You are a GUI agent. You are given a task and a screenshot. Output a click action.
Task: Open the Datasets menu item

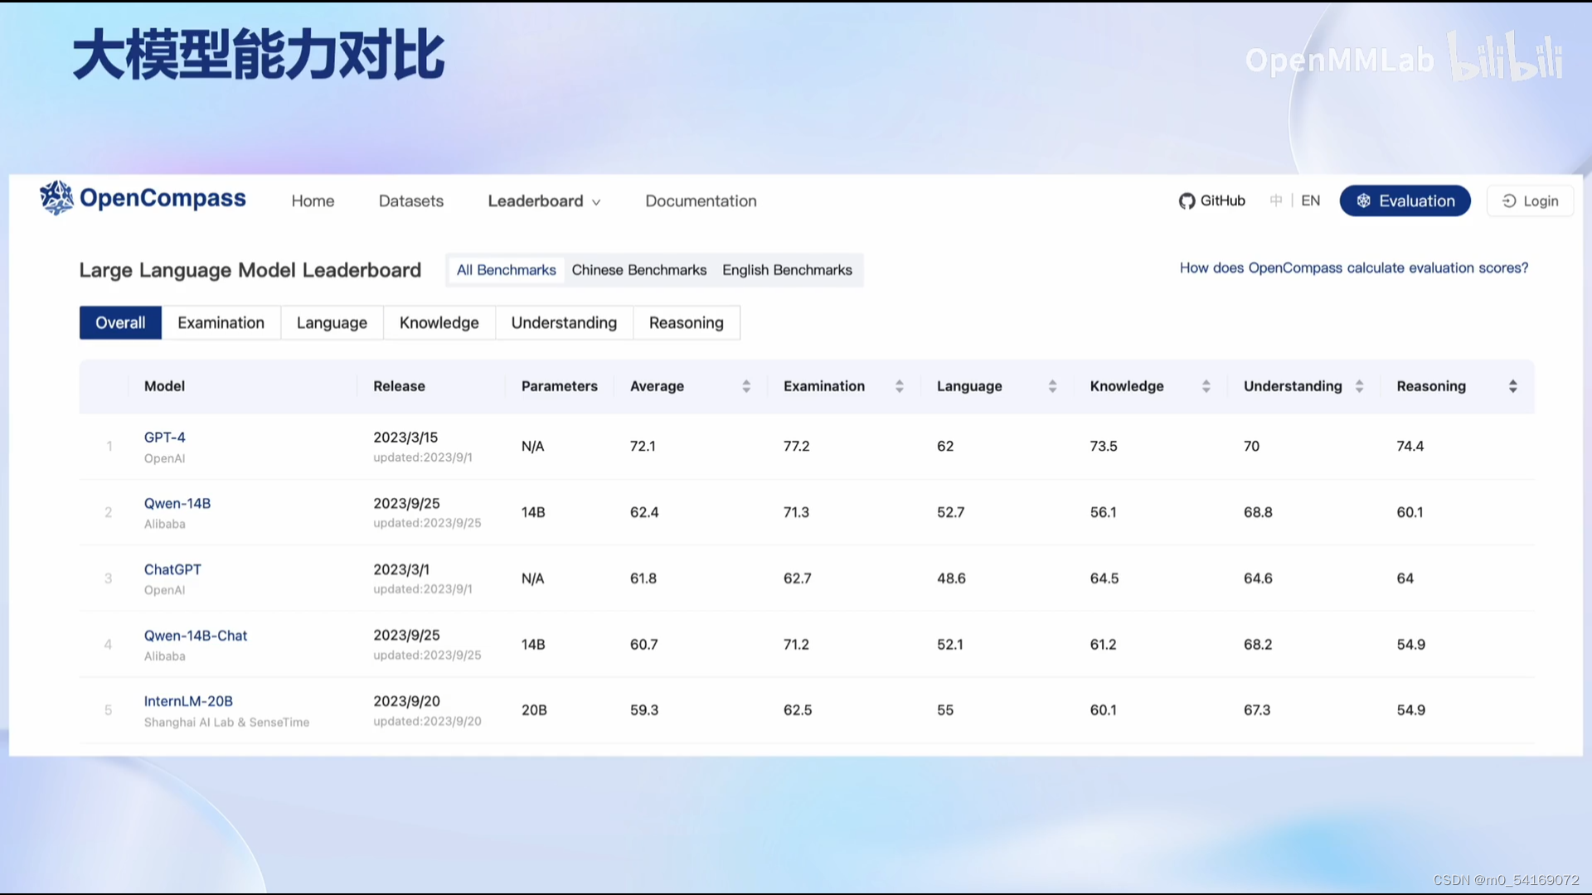pyautogui.click(x=410, y=201)
